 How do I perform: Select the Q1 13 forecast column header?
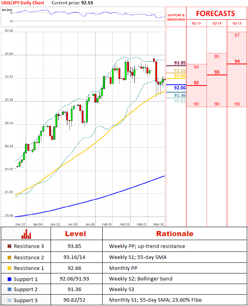pyautogui.click(x=196, y=23)
